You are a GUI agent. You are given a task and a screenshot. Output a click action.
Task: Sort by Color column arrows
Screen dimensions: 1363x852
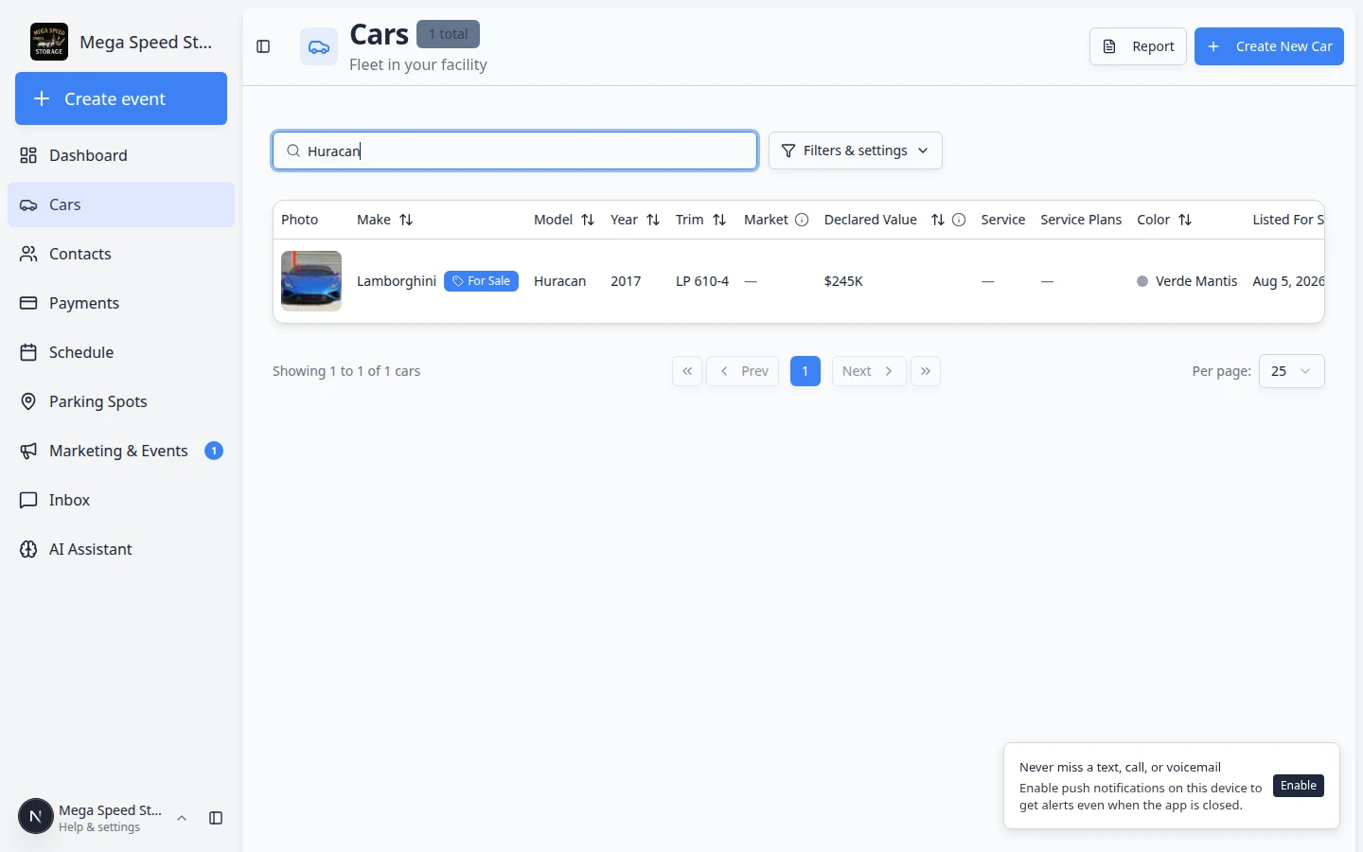(x=1185, y=220)
